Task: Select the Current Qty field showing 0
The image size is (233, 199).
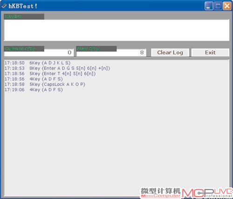Action: click(39, 53)
